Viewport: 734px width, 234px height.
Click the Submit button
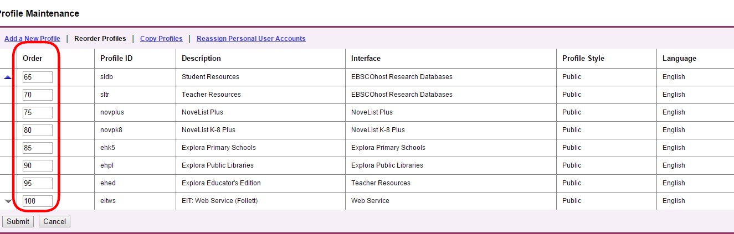coord(18,222)
